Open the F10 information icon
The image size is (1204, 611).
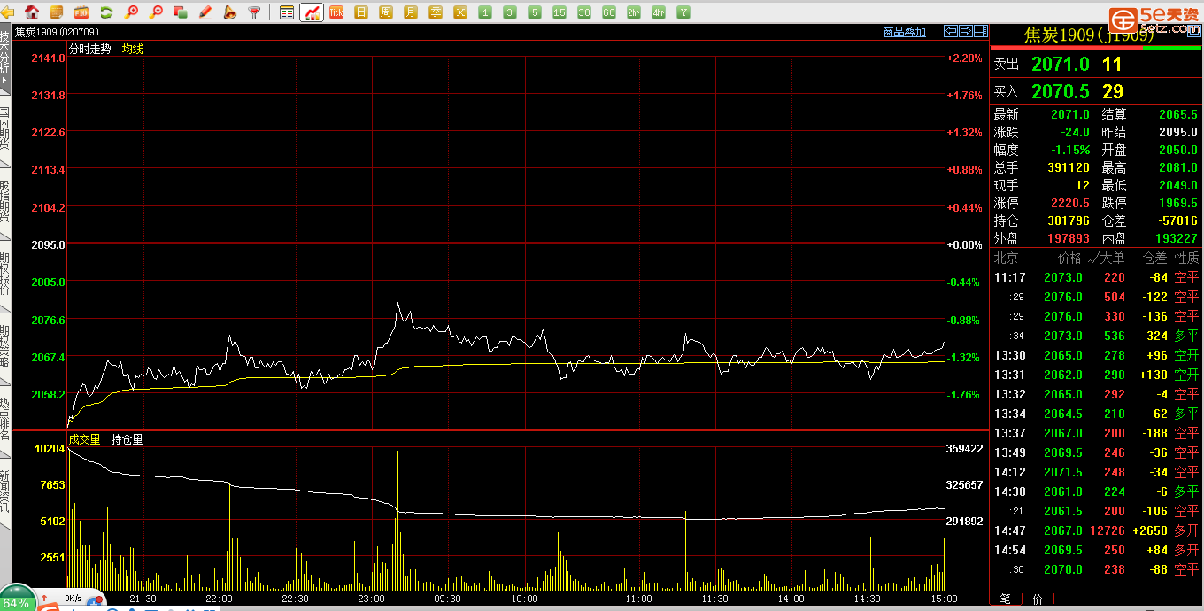(x=81, y=12)
